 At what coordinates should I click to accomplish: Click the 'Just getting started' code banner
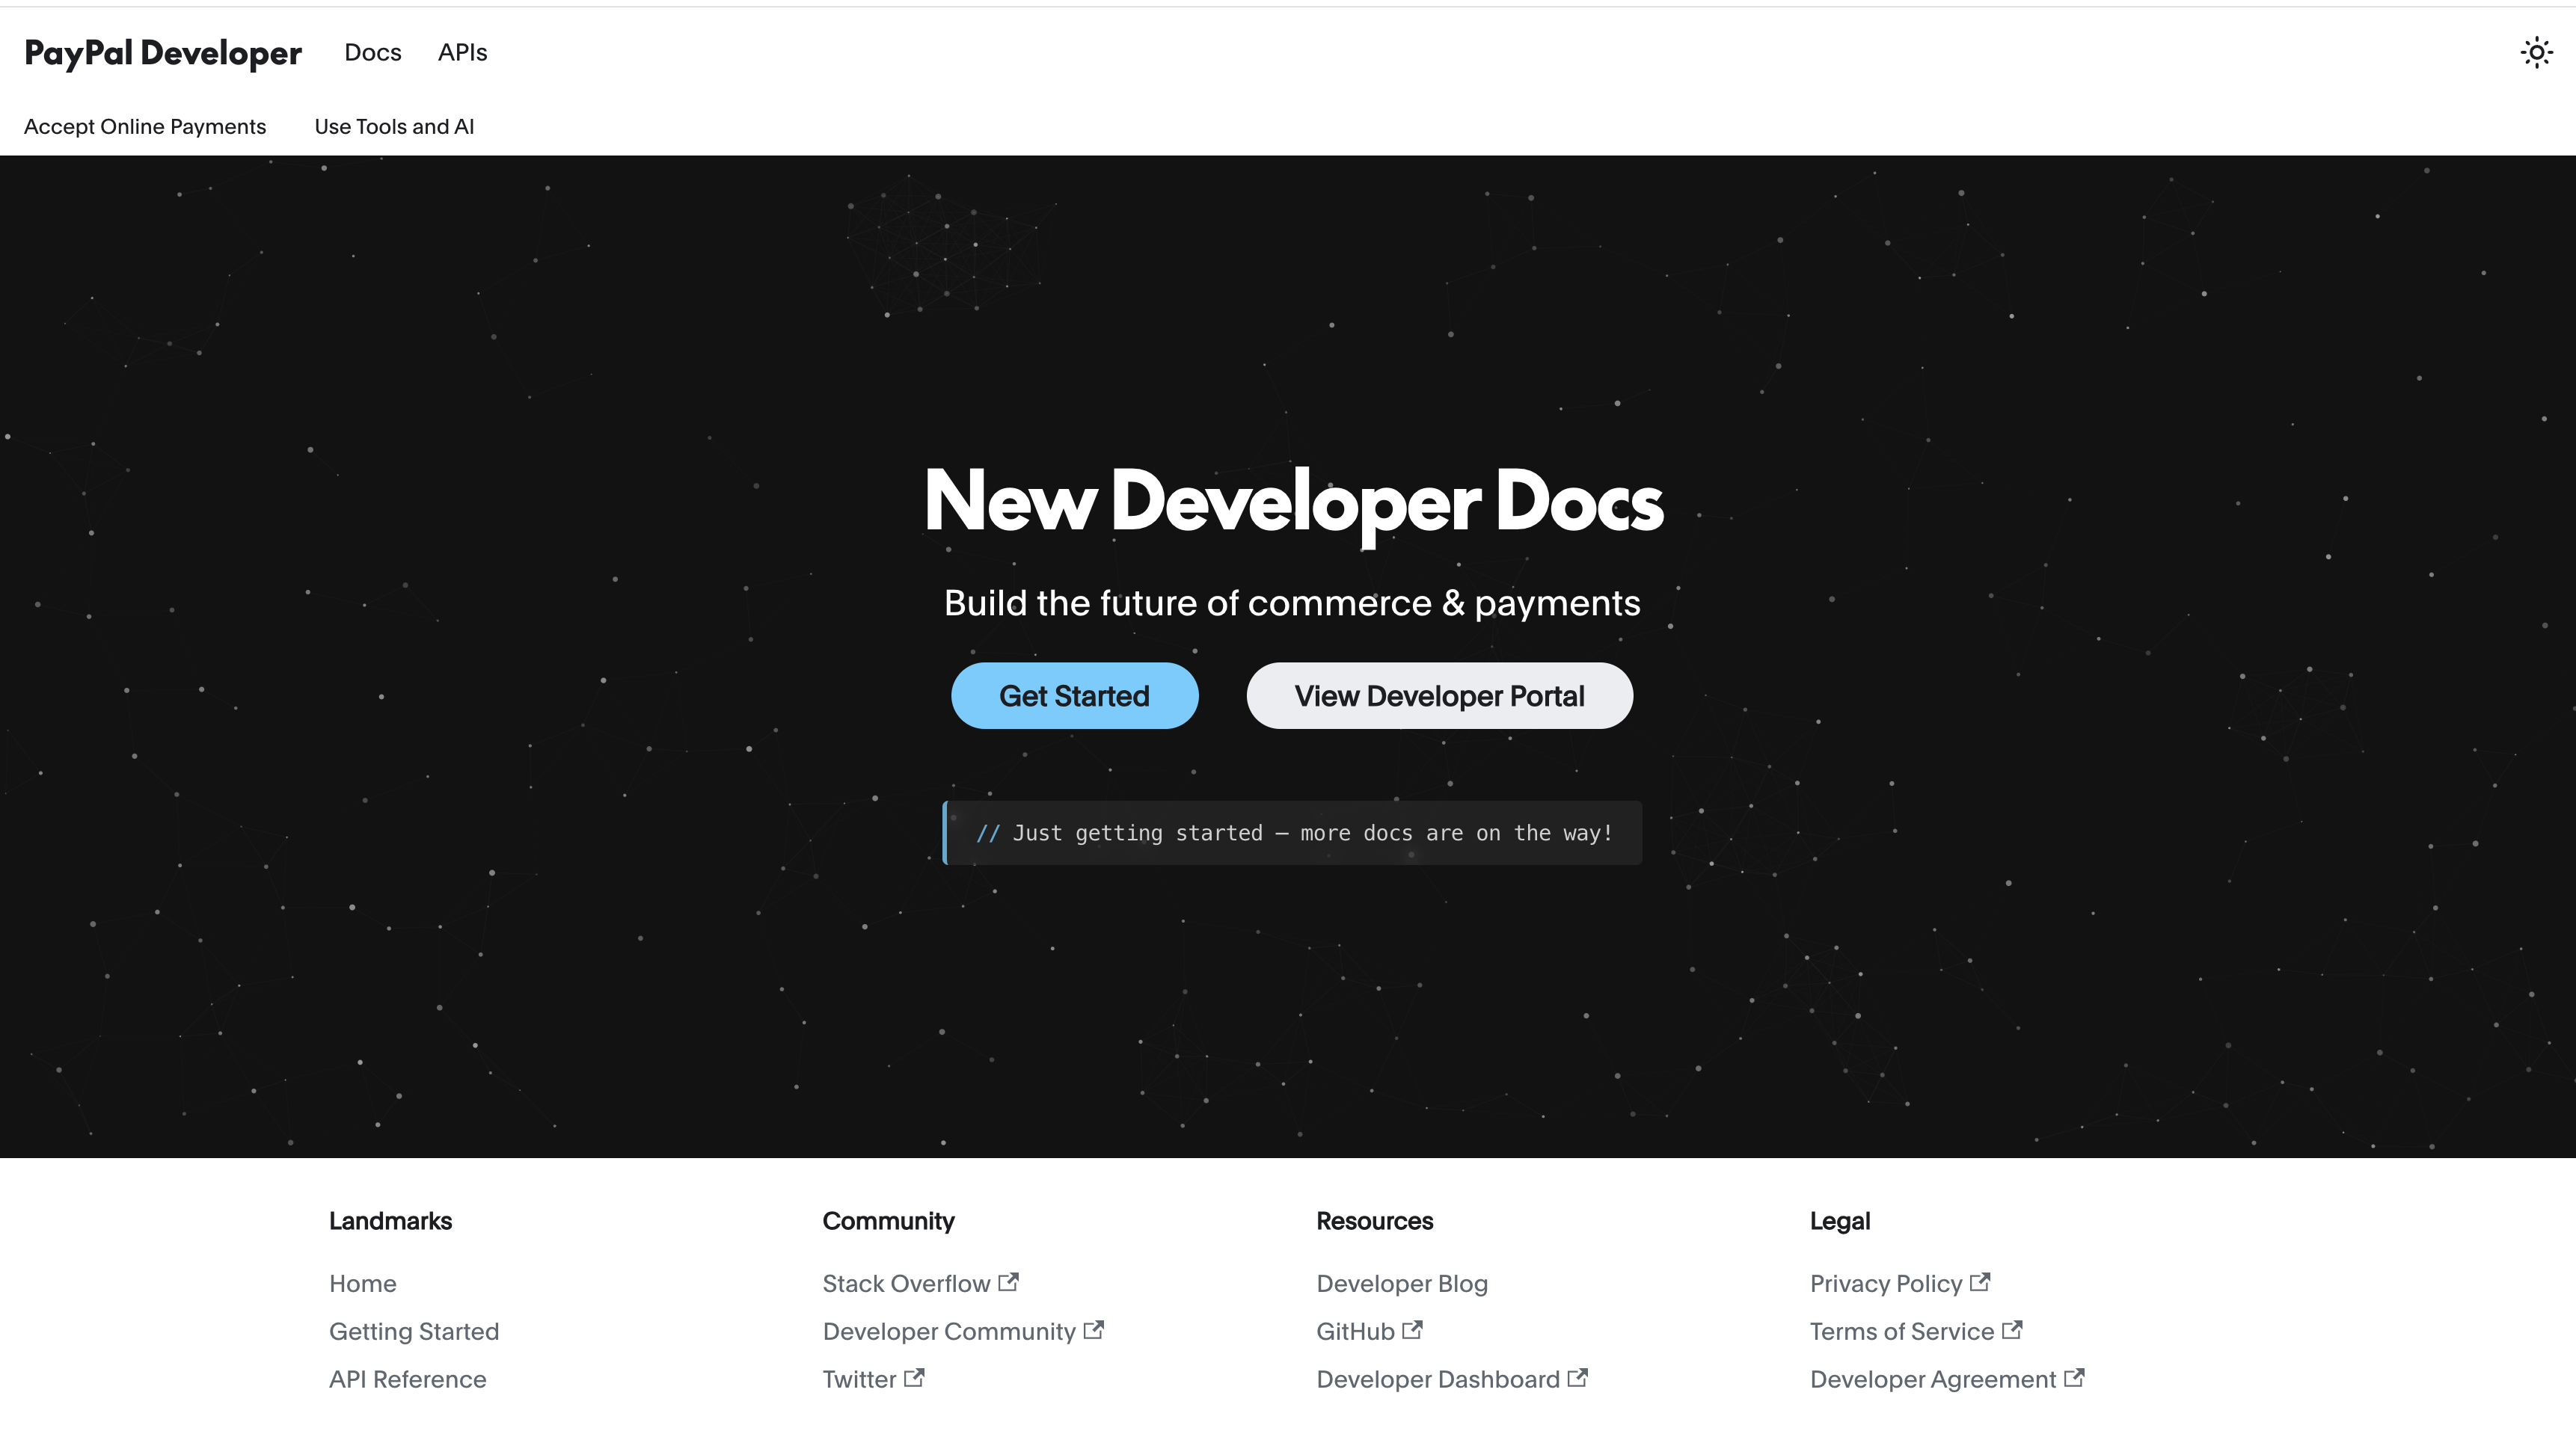click(x=1292, y=834)
